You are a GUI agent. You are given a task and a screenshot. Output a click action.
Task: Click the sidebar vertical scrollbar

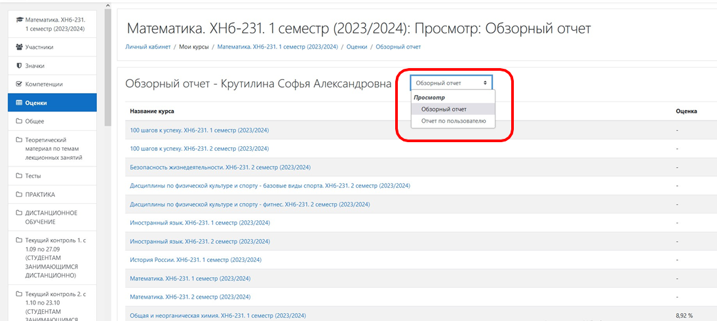point(107,67)
